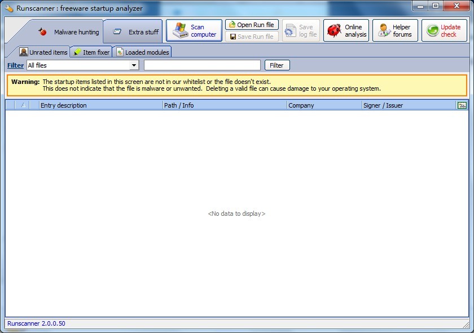Expand the All files filter dropdown
This screenshot has height=333, width=474.
[x=134, y=65]
